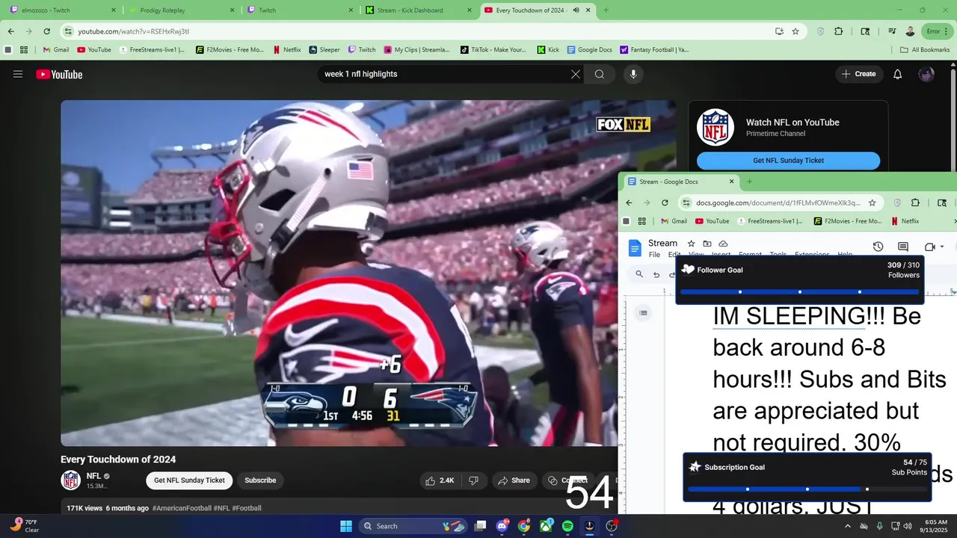
Task: Open the Fantasy Football bookmark
Action: (x=654, y=50)
